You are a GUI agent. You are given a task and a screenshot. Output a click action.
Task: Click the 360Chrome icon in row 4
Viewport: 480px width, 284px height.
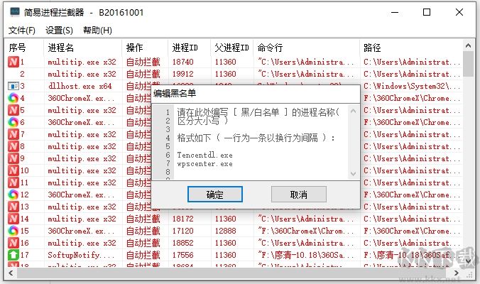[13, 98]
